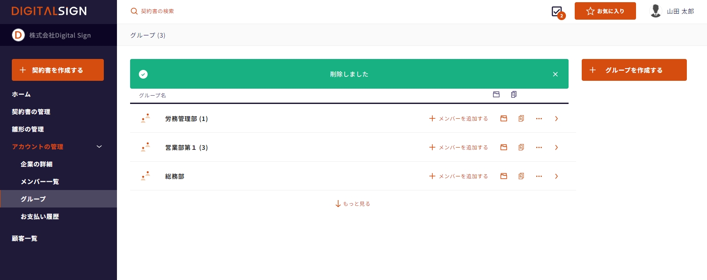This screenshot has width=707, height=280.
Task: Open the task checklist icon with badge
Action: tap(557, 12)
